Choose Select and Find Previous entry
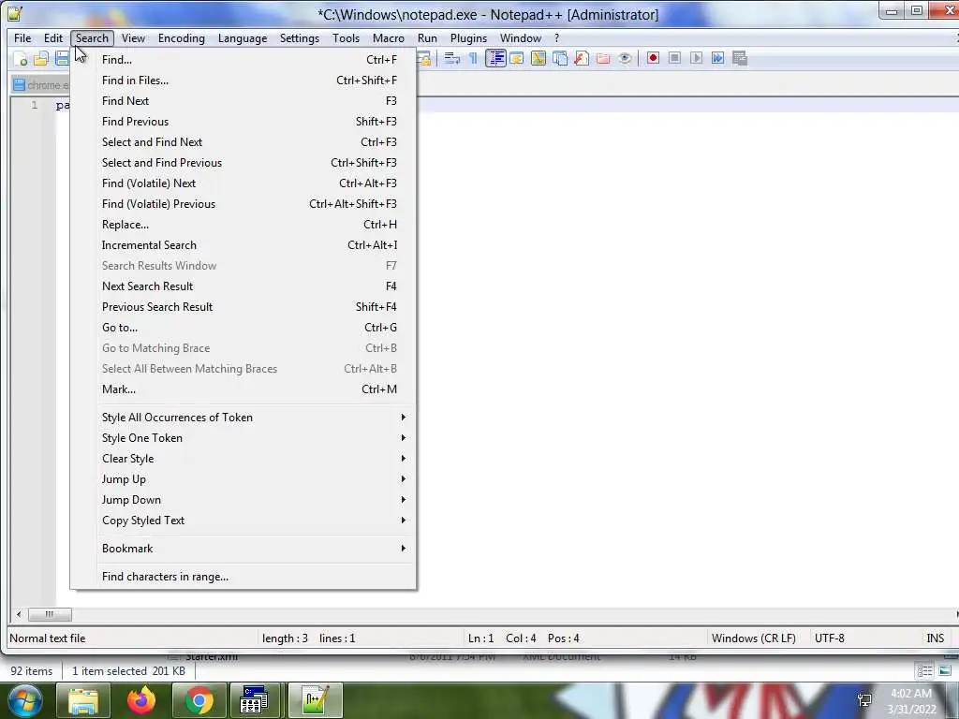Screen dimensions: 959x719 point(243,163)
